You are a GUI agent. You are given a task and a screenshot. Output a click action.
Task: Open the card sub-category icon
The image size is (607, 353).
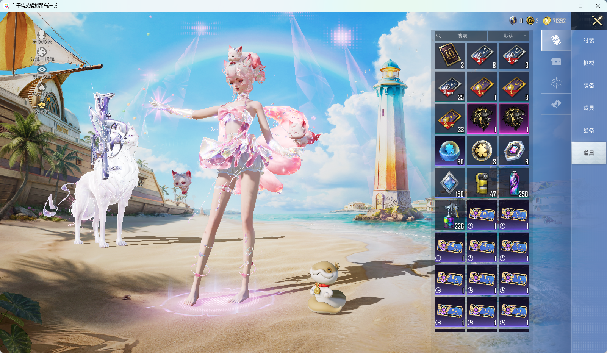[x=556, y=40]
